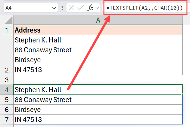Image resolution: width=190 pixels, height=127 pixels.
Task: Expand the dropdown arrow beside fx
Action: pyautogui.click(x=97, y=8)
